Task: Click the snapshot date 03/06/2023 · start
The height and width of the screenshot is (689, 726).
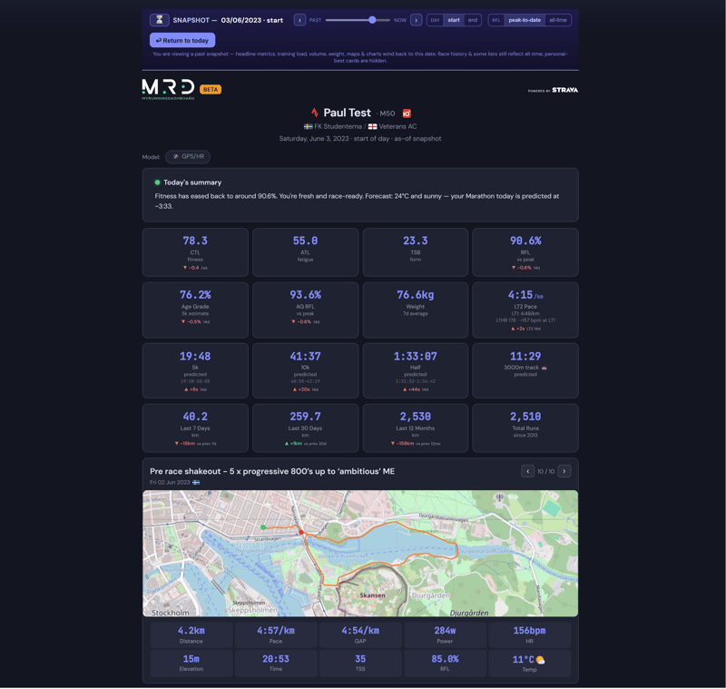Action: coord(252,20)
